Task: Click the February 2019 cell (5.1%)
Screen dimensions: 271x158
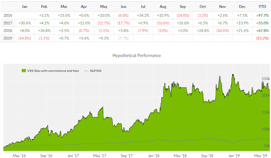Action: point(44,38)
